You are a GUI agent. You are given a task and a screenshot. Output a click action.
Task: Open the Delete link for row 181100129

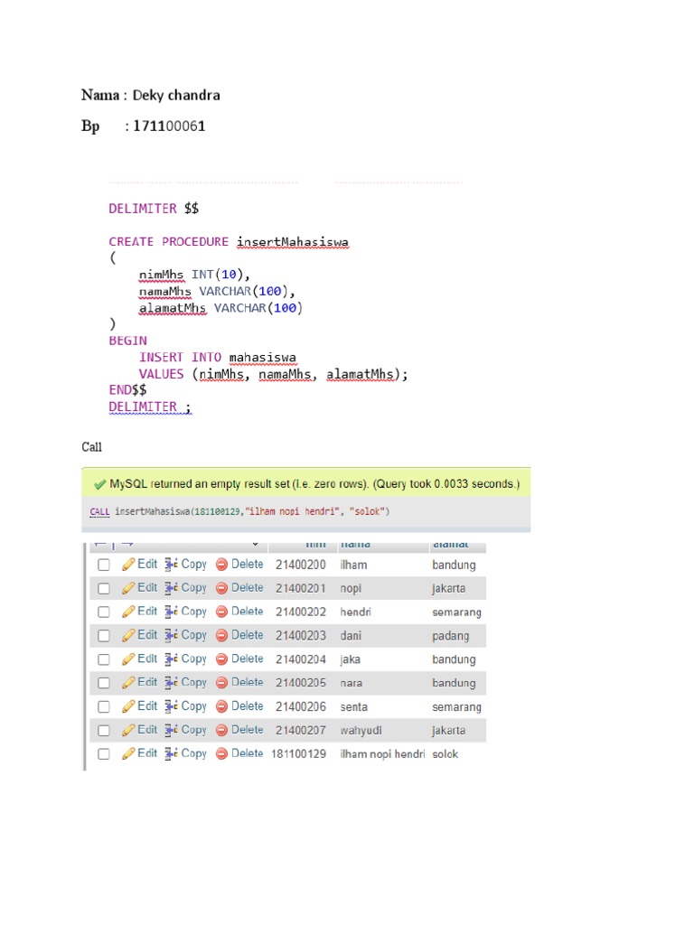pyautogui.click(x=248, y=753)
